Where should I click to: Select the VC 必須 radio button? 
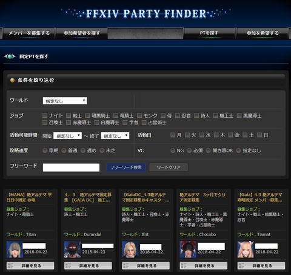(x=189, y=151)
